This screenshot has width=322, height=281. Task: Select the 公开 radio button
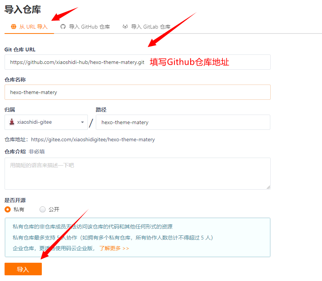pos(43,209)
